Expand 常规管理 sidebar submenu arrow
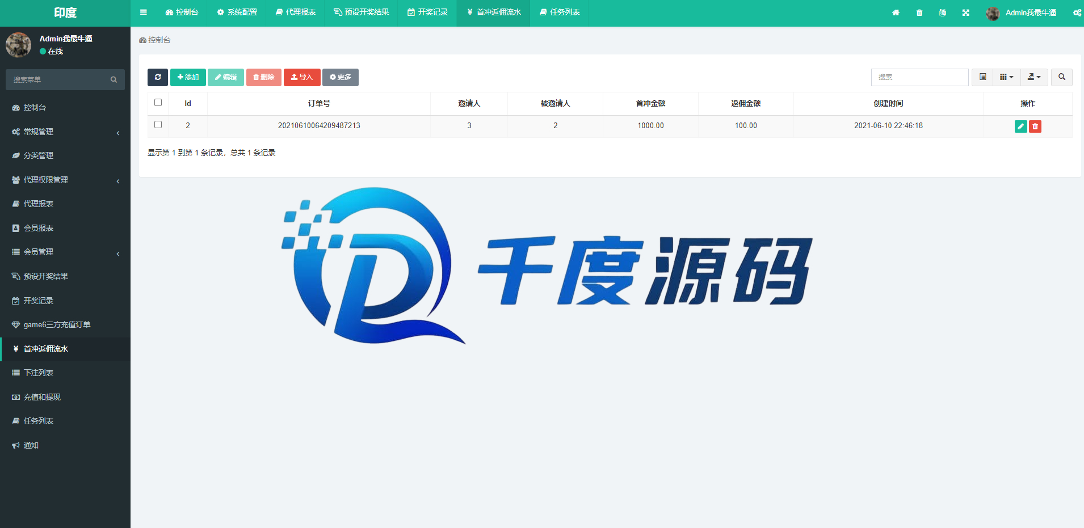1084x528 pixels. (118, 133)
